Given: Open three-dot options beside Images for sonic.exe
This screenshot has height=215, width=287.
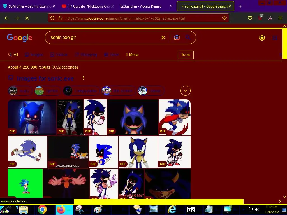Looking at the screenshot, I should click(x=84, y=78).
